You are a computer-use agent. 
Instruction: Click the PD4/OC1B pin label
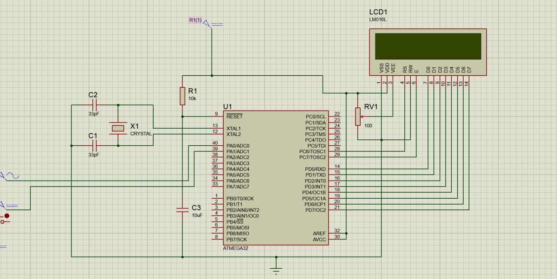point(314,192)
